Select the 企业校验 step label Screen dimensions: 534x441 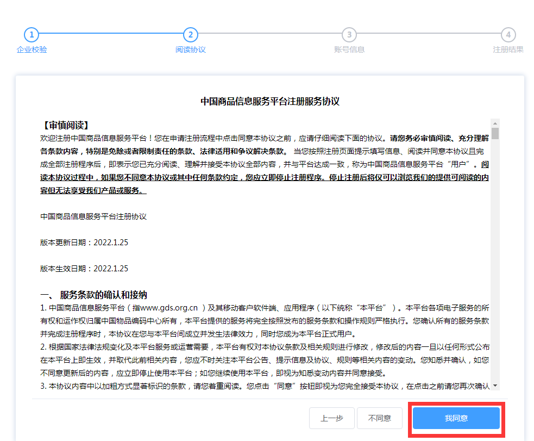[x=32, y=50]
